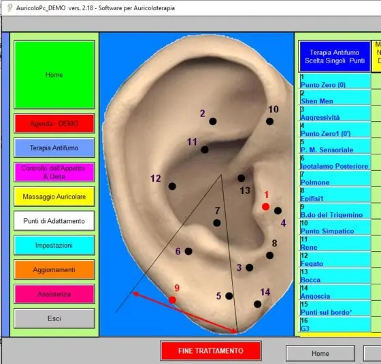Select Punto Zero (0) in list

click(x=335, y=81)
